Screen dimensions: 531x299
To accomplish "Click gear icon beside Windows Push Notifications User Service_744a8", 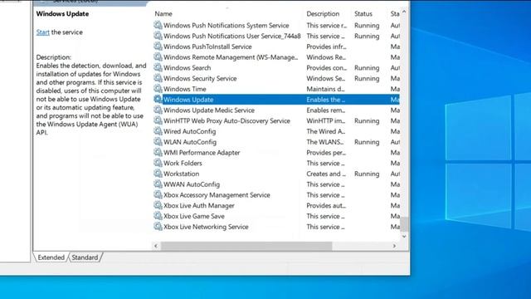I will pos(158,36).
